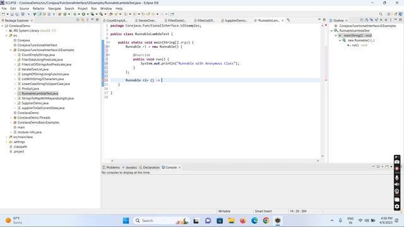Select the .classpath file
This screenshot has height=227, width=404.
tap(20, 147)
